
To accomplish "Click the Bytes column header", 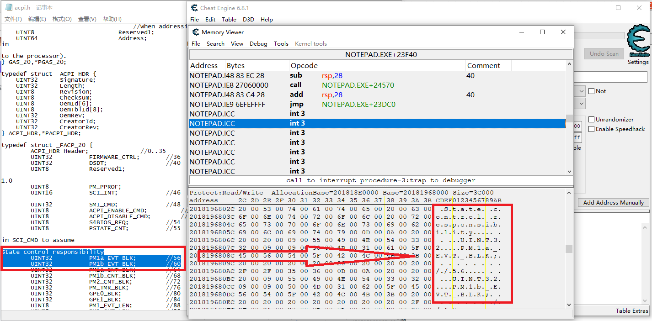I will pos(257,65).
